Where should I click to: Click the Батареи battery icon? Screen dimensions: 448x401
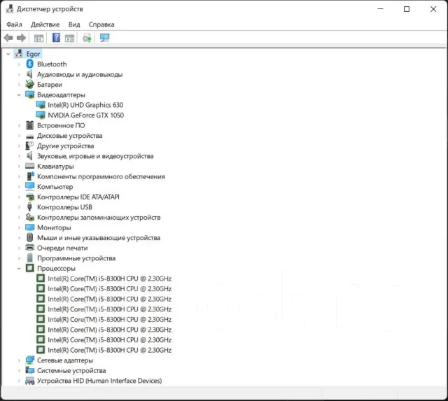(29, 84)
